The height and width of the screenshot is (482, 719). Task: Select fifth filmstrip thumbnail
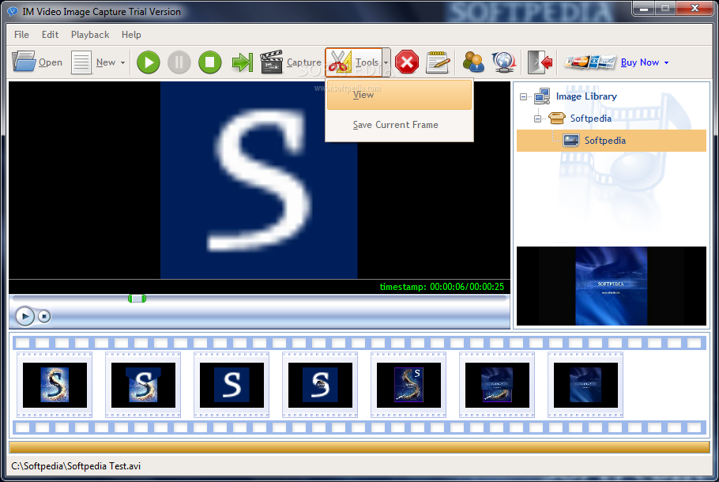(x=408, y=385)
